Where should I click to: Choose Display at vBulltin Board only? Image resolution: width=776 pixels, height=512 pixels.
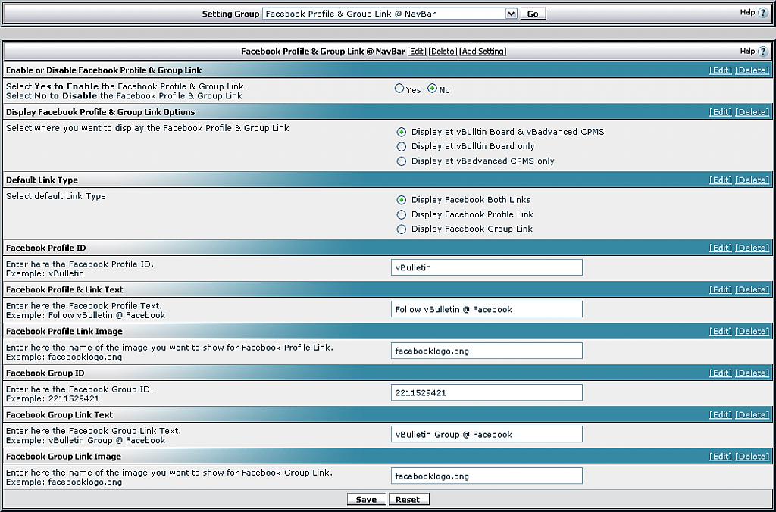pyautogui.click(x=402, y=146)
